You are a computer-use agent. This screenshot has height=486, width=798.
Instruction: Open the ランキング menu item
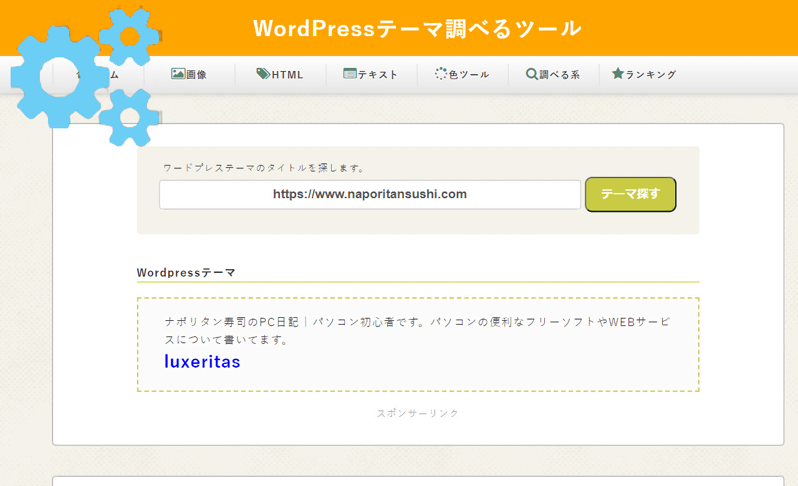(x=644, y=75)
